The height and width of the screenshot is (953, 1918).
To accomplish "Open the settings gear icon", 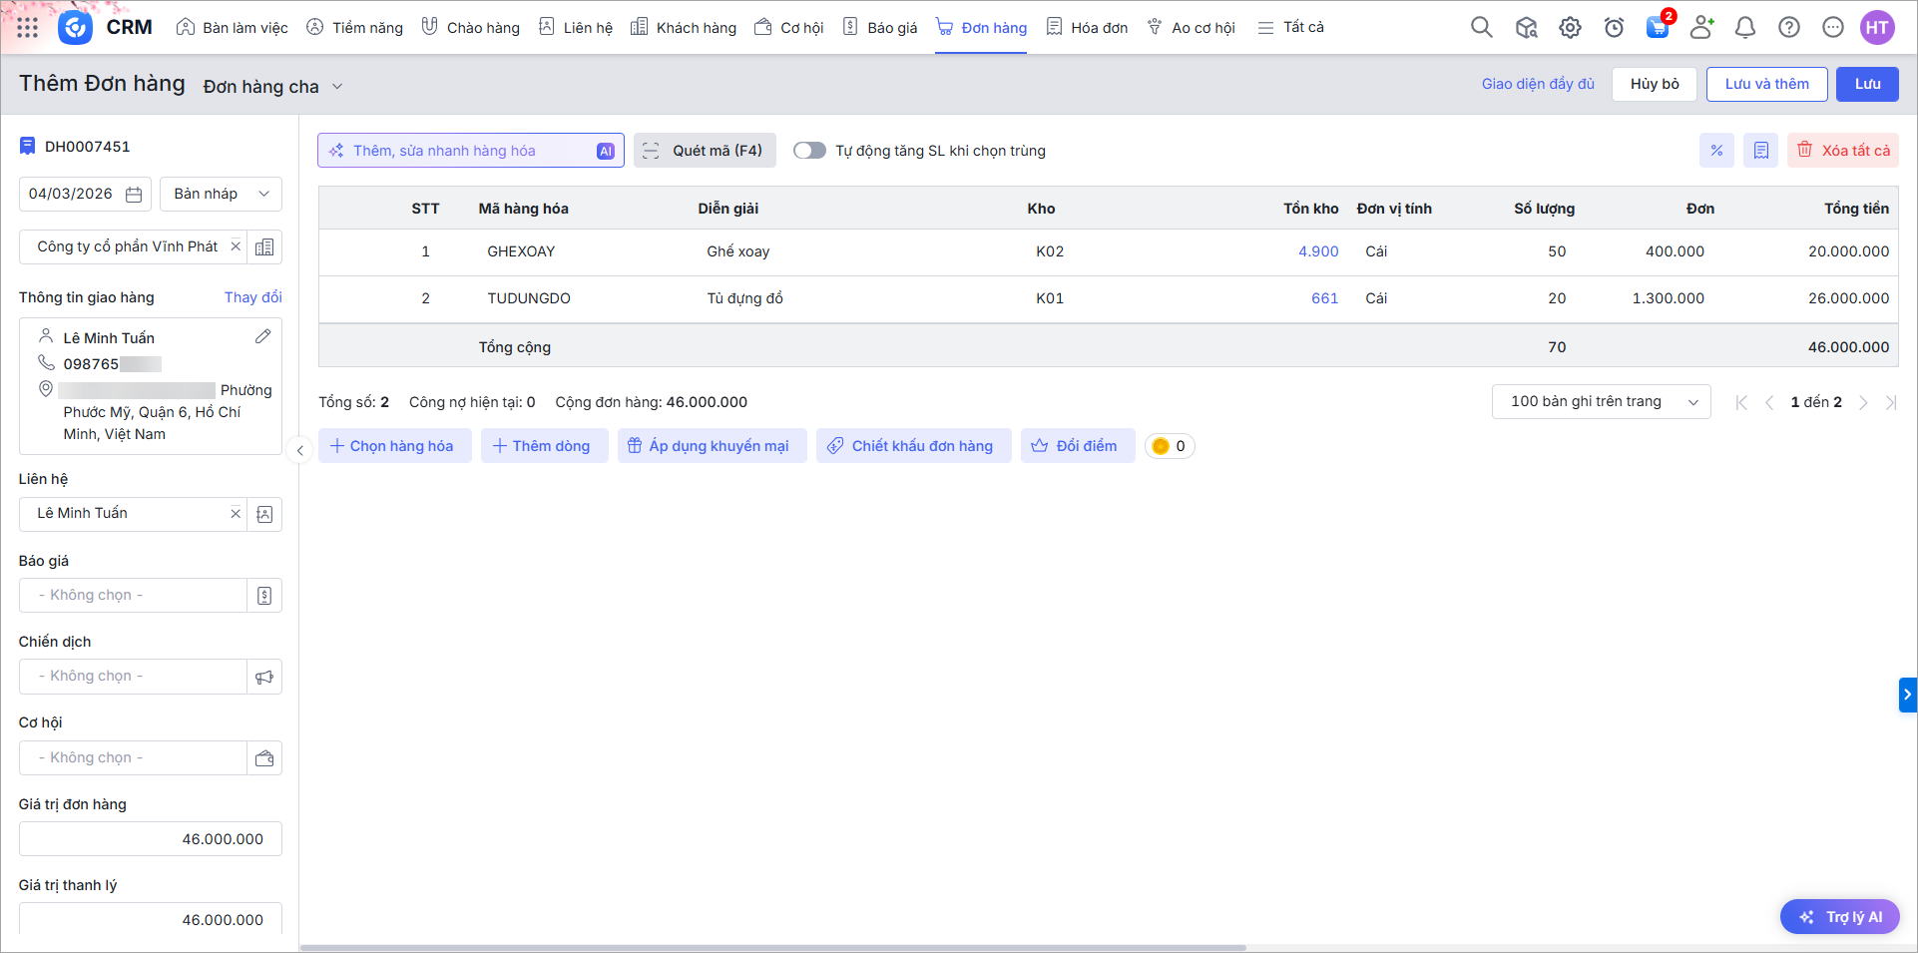I will tap(1570, 28).
